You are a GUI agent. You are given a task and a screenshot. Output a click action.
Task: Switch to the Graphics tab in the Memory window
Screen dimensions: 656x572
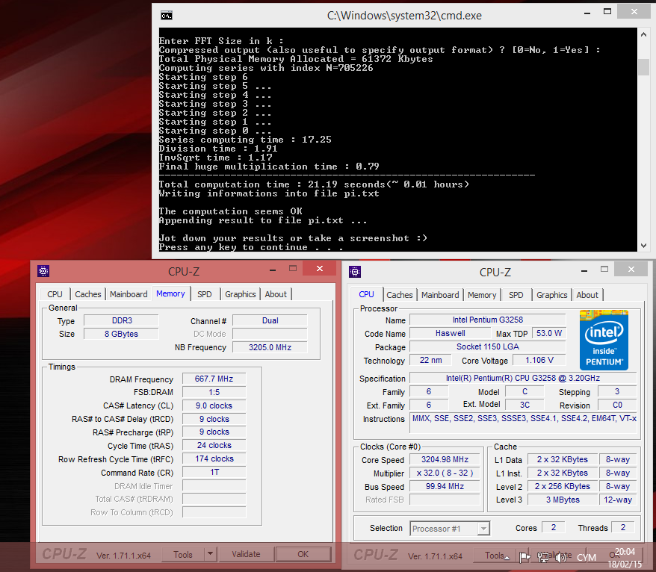(240, 294)
